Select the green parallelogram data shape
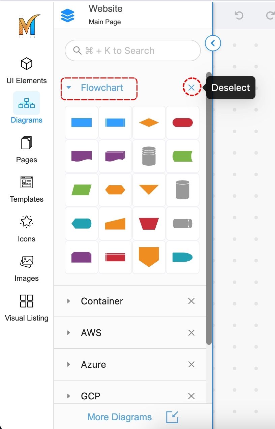275x429 pixels. pyautogui.click(x=82, y=190)
